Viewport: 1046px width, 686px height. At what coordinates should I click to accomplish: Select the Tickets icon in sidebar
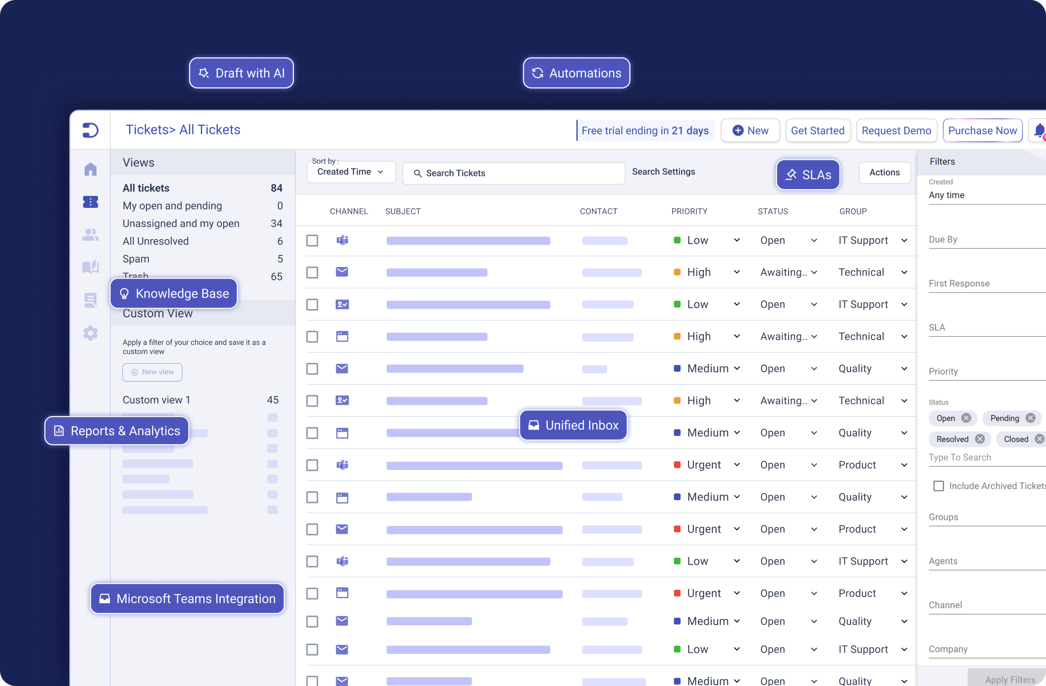coord(90,202)
